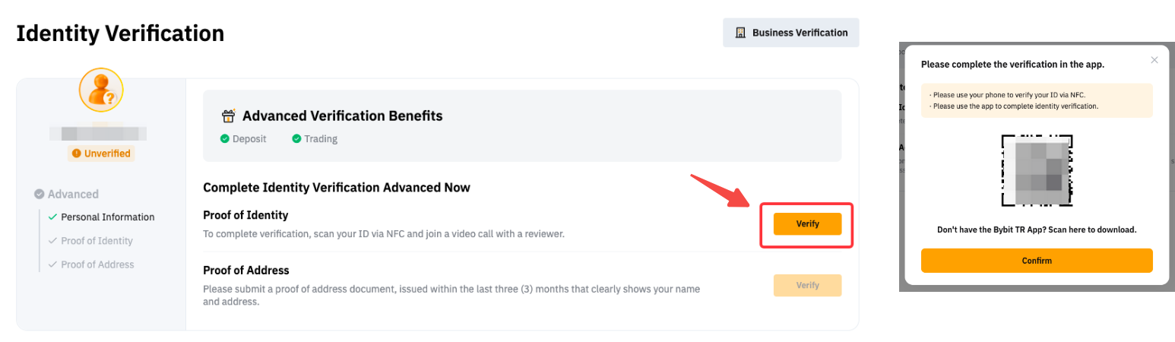The height and width of the screenshot is (342, 1175).
Task: Close the app verification dialog
Action: 1154,60
